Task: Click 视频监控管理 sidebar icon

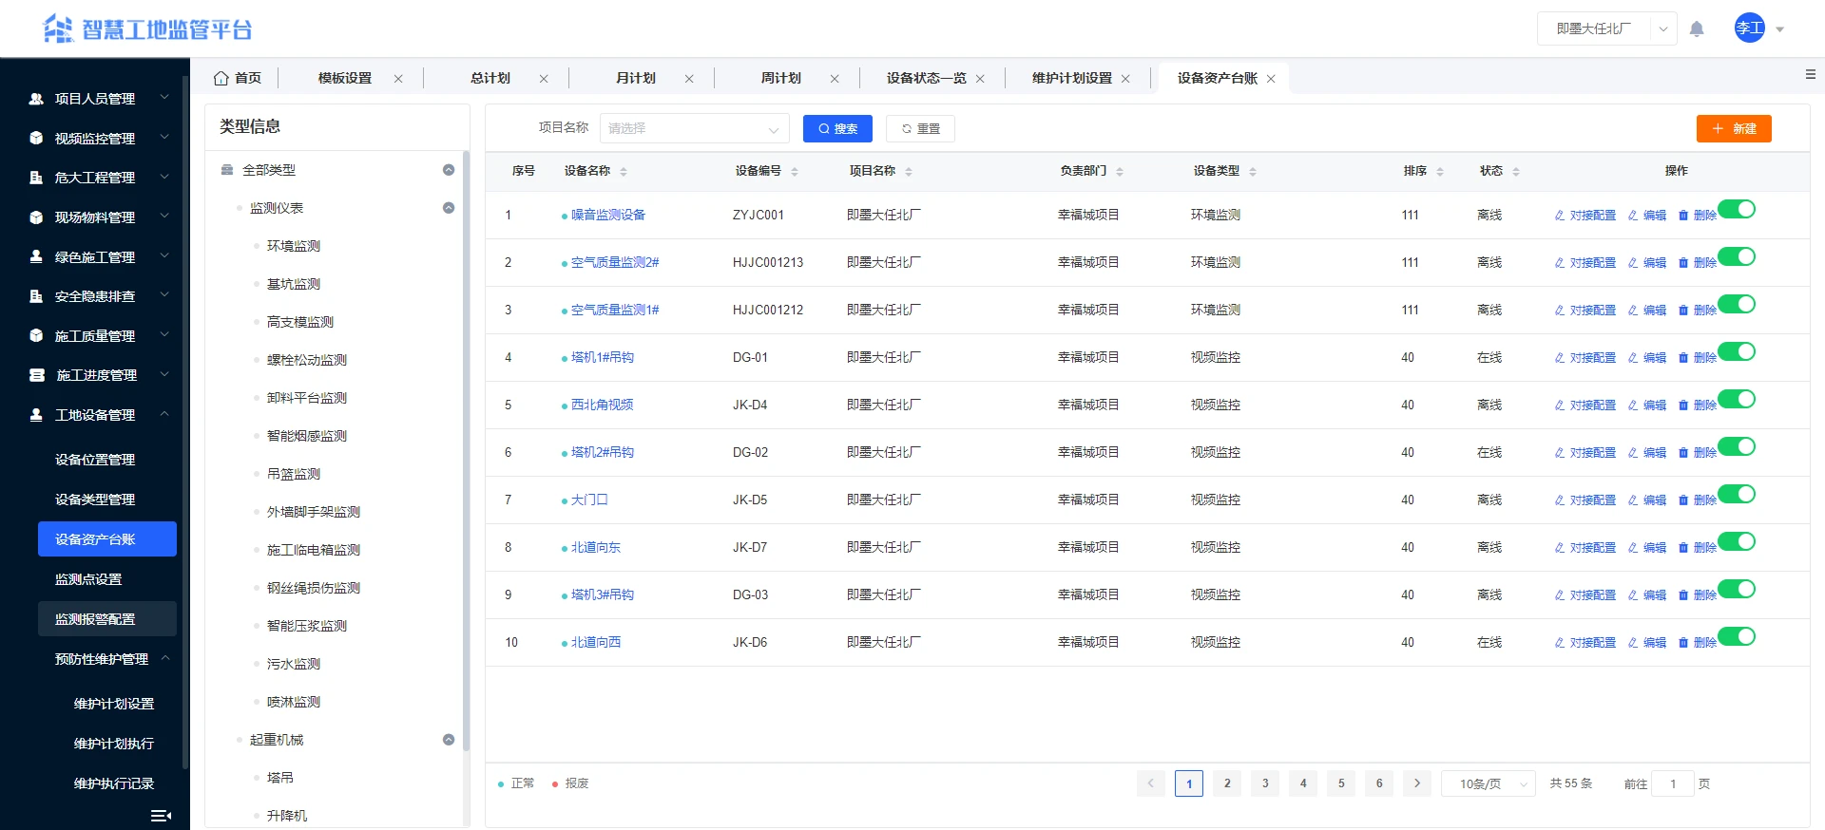Action: 36,138
